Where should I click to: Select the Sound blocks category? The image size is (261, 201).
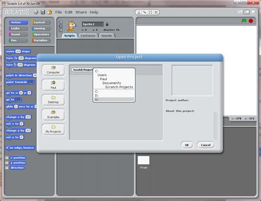click(18, 34)
